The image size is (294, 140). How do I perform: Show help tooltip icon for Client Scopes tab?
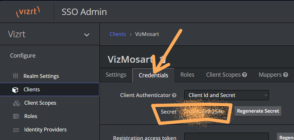(x=244, y=75)
